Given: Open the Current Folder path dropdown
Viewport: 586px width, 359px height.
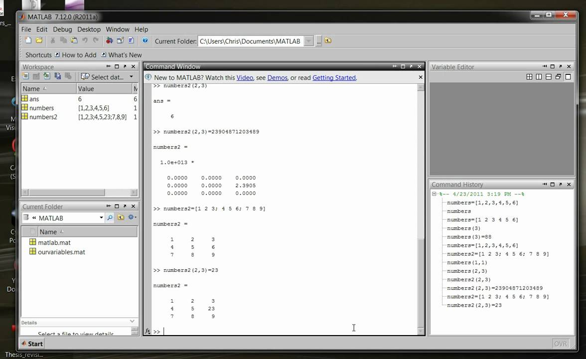Looking at the screenshot, I should [309, 41].
